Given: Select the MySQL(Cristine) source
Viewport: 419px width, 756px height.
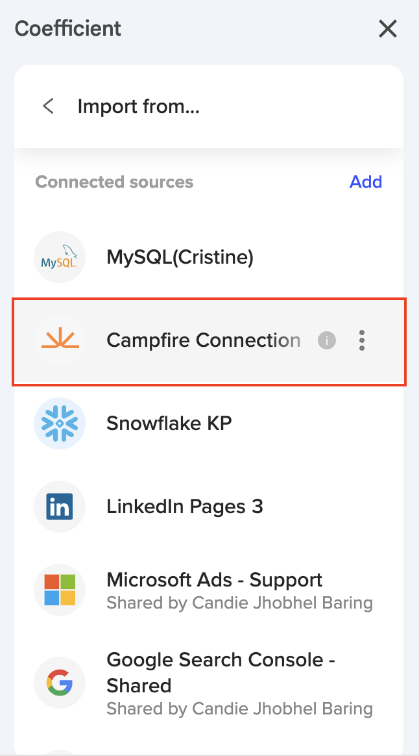Looking at the screenshot, I should (180, 258).
